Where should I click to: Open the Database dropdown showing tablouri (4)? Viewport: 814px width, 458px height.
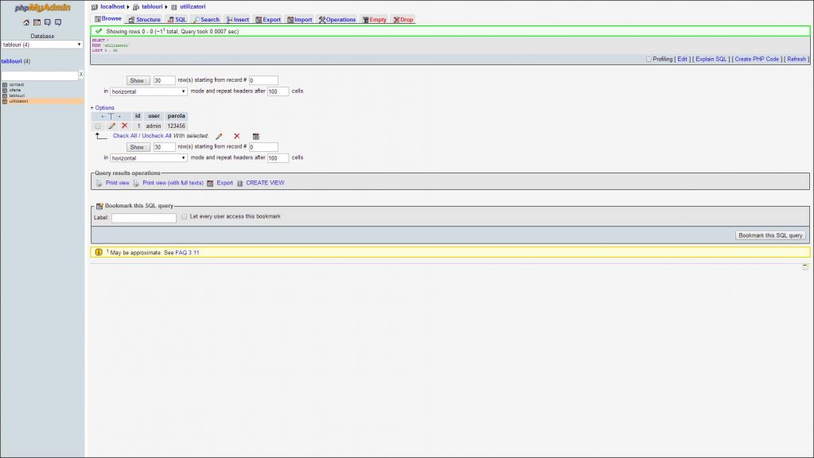[42, 45]
